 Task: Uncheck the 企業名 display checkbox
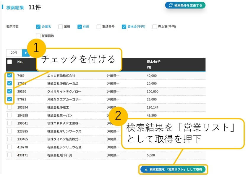38,27
